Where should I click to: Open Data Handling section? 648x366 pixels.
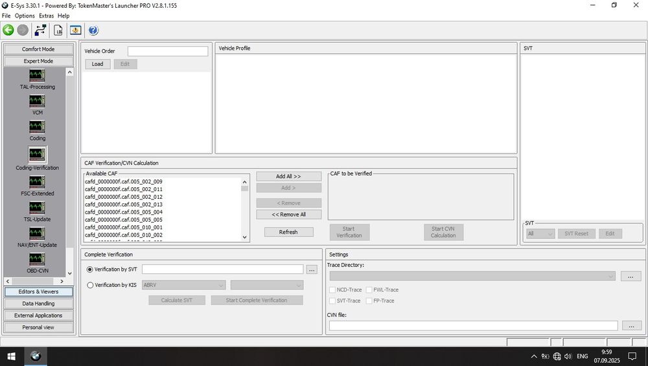coord(38,304)
